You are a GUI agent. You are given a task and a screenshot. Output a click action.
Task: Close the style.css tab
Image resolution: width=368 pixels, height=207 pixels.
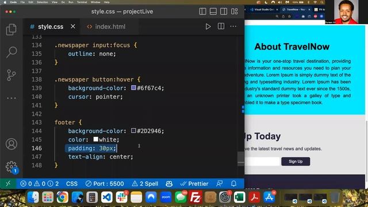(73, 26)
